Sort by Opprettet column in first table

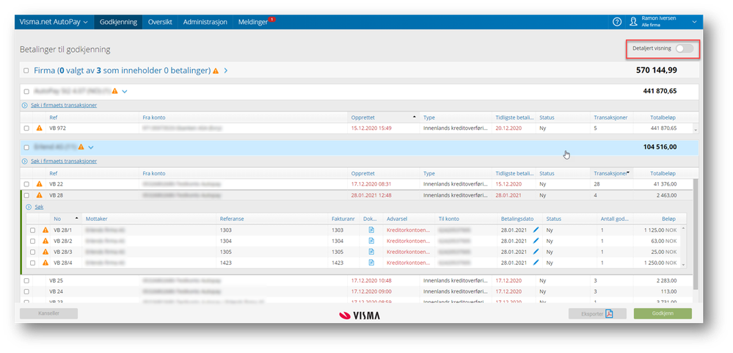pos(383,117)
